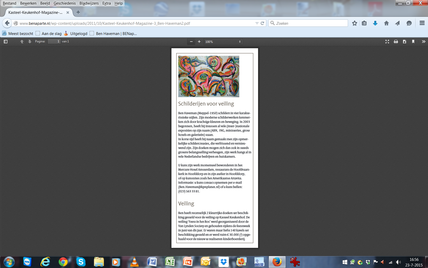Open Aan de slag bookmark
Viewport: 428px width, 268px height.
tap(49, 33)
